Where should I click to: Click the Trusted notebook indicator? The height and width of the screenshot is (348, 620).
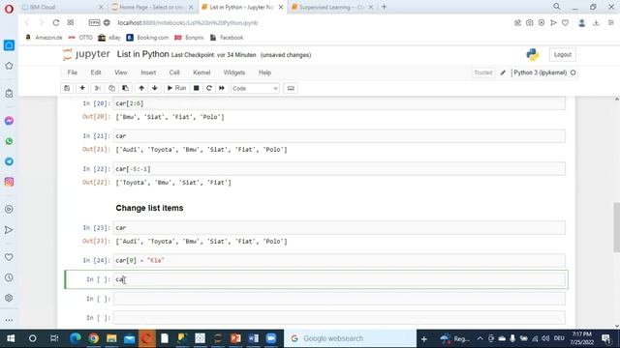tap(483, 72)
